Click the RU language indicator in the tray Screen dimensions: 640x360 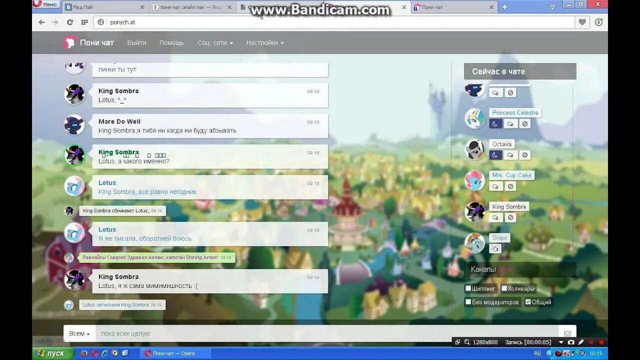coord(537,353)
